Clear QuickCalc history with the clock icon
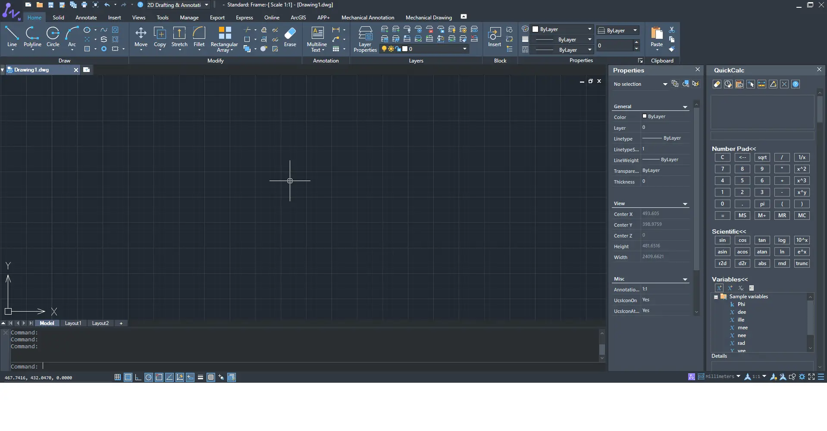The height and width of the screenshot is (431, 827). pos(728,84)
